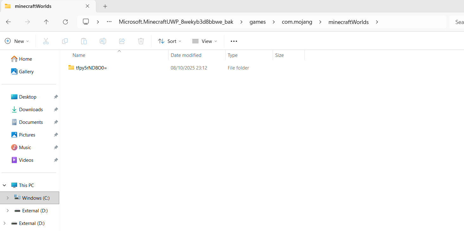The height and width of the screenshot is (231, 464).
Task: Select the top-level External (D:) drive
Action: (x=32, y=223)
